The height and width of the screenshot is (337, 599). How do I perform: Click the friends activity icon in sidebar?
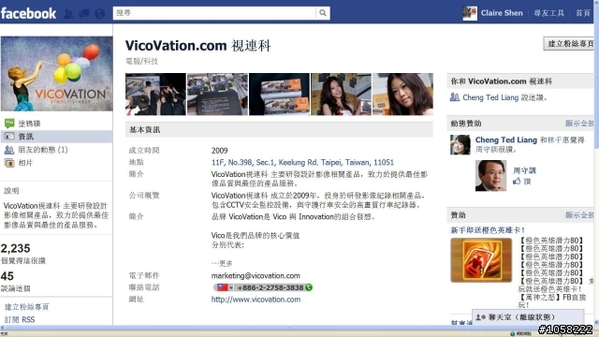click(9, 150)
